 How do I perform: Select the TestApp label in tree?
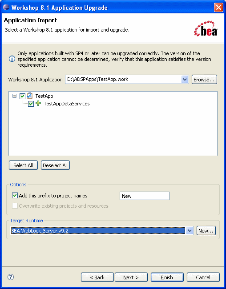[x=44, y=96]
